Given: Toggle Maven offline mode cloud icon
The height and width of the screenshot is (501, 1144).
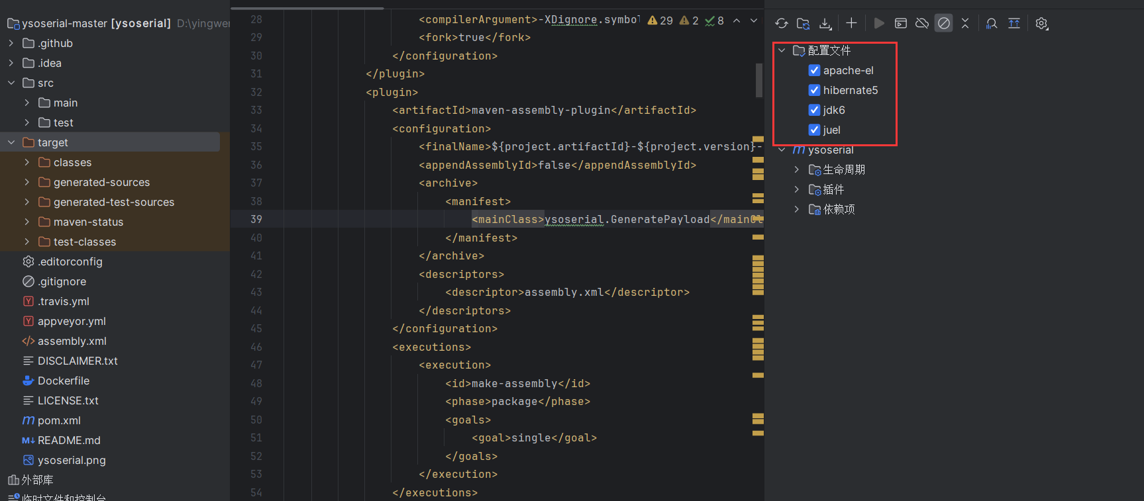Looking at the screenshot, I should [922, 23].
